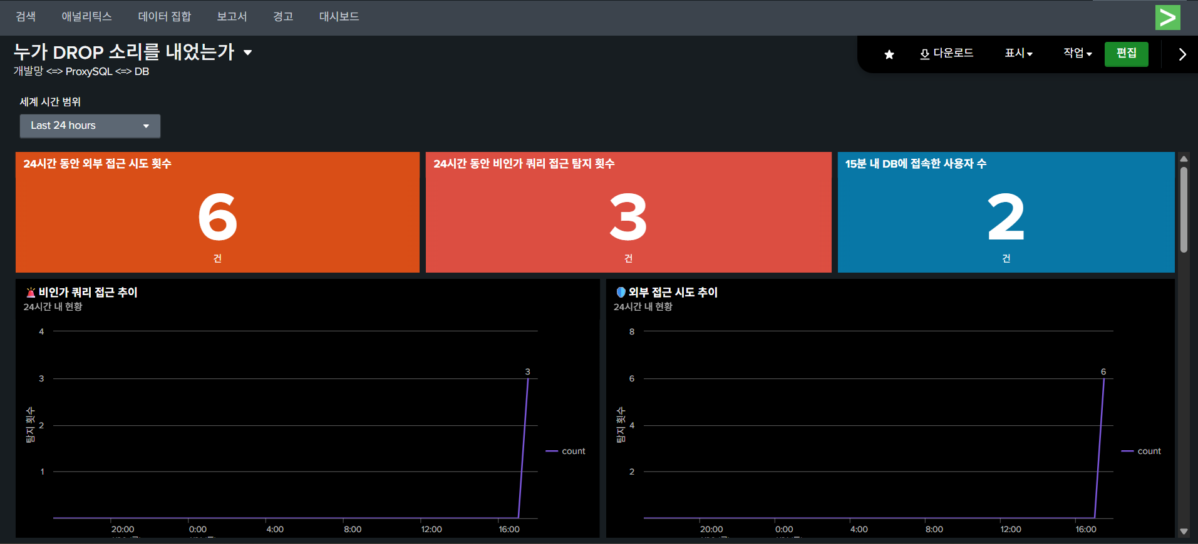Expand the 작업 dropdown
The image size is (1198, 544).
click(x=1077, y=53)
